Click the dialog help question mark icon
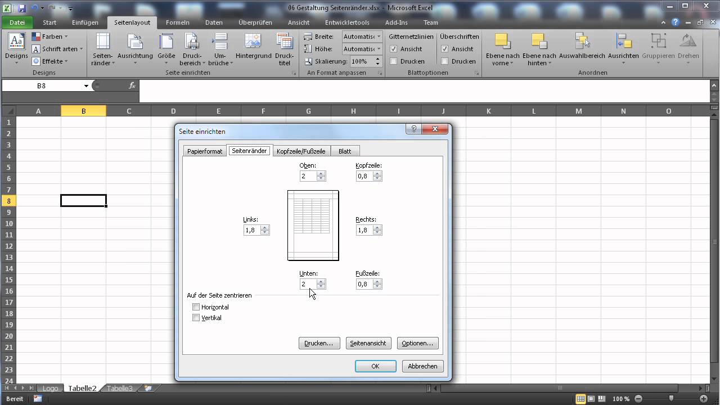The image size is (720, 405). (414, 129)
